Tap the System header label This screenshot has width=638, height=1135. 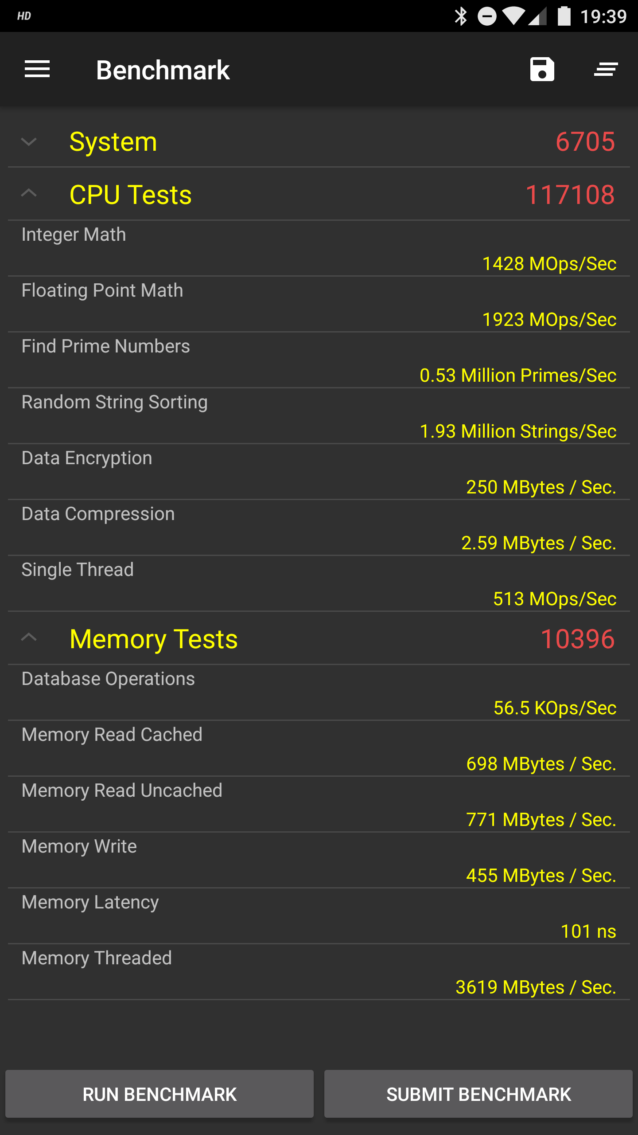113,142
